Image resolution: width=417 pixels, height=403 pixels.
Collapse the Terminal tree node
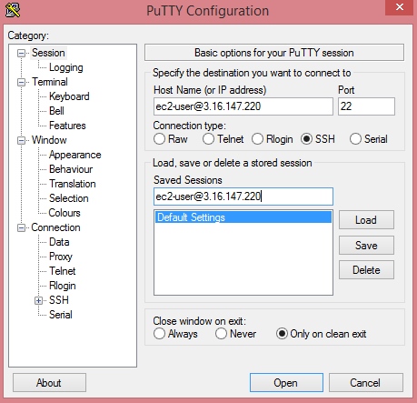point(21,83)
